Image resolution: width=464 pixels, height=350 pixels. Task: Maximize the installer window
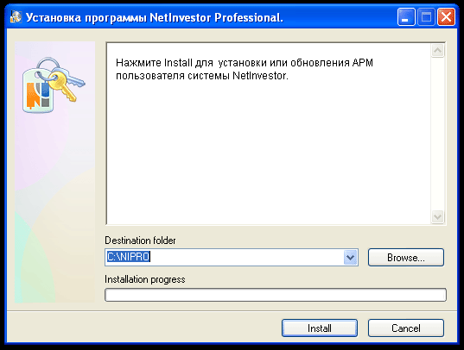pos(426,17)
